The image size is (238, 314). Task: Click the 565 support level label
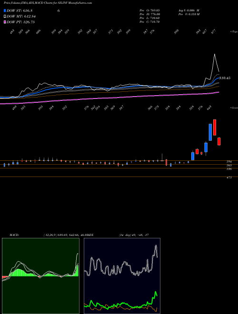[x=229, y=165]
